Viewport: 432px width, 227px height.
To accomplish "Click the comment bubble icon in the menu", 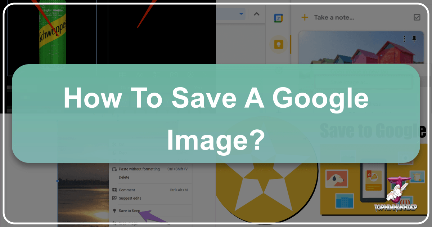I will (114, 190).
